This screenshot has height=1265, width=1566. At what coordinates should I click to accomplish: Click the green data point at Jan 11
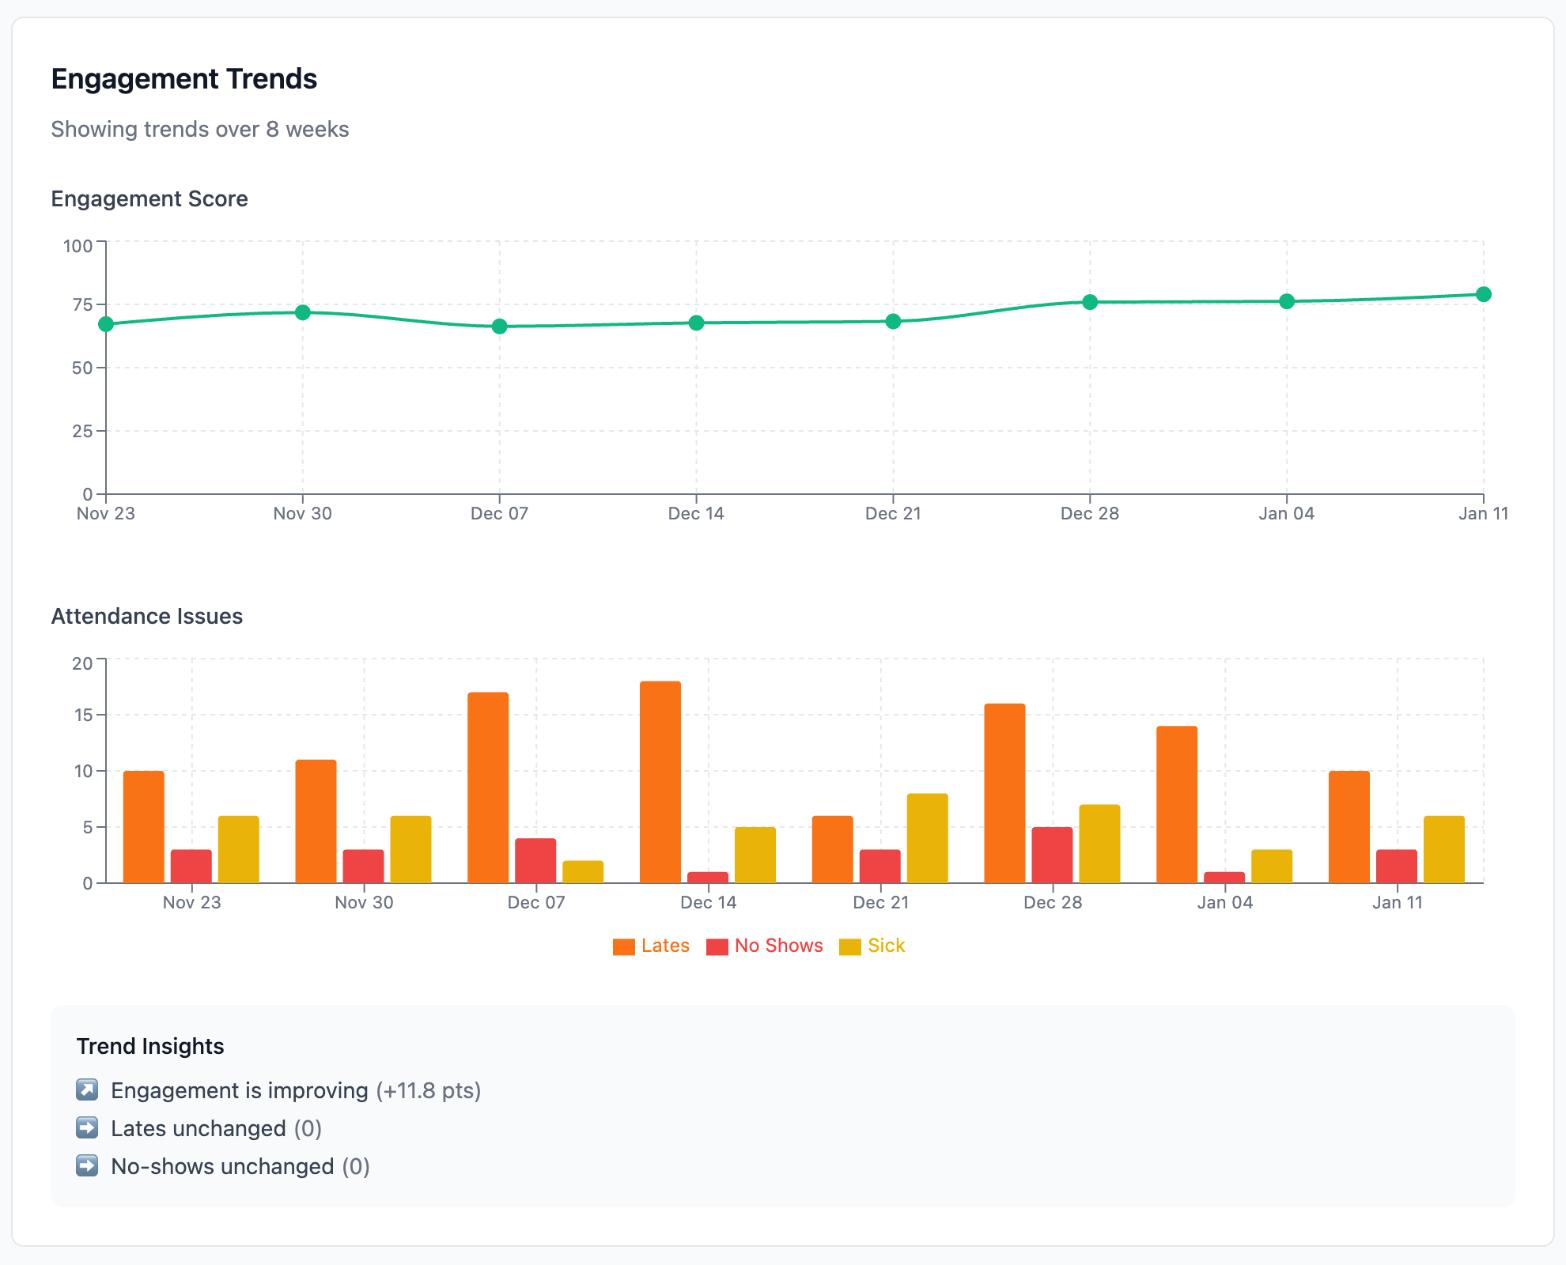click(x=1483, y=293)
